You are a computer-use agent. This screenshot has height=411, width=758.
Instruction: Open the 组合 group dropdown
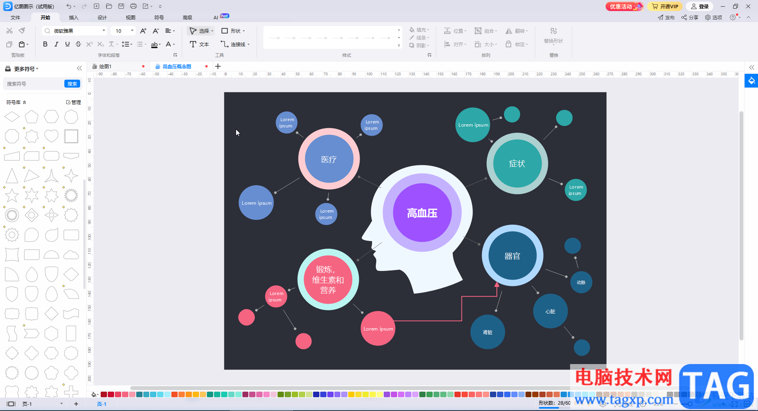tap(486, 31)
